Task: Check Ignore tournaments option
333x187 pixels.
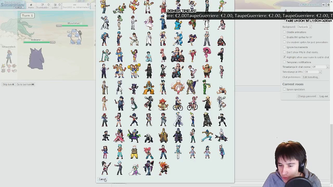Action: point(284,47)
